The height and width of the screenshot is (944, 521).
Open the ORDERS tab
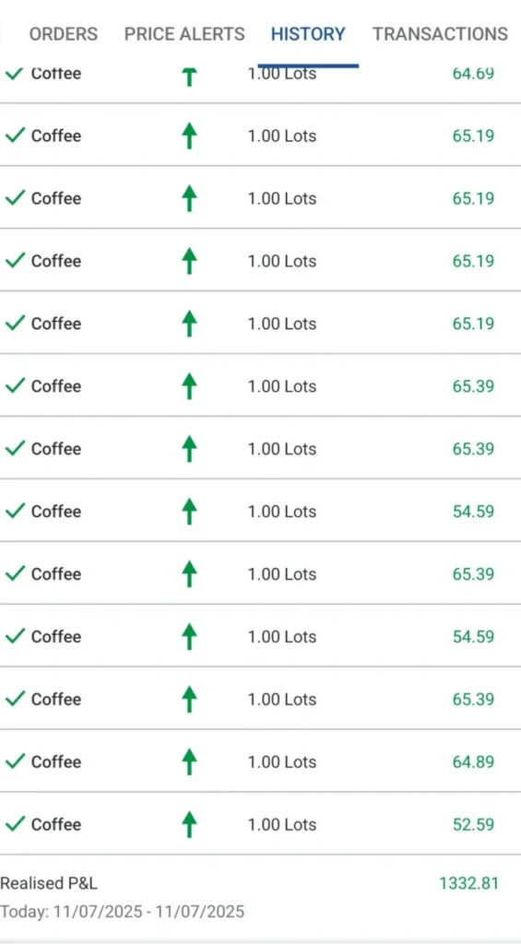(64, 34)
